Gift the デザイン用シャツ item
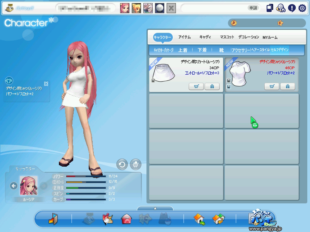 tap(288, 86)
